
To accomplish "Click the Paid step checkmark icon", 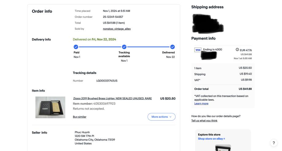I will [76, 47].
